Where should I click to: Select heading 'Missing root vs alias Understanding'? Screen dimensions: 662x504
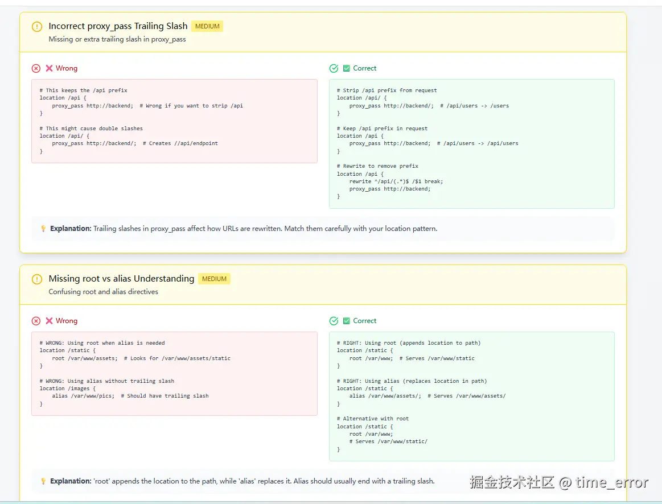coord(121,279)
